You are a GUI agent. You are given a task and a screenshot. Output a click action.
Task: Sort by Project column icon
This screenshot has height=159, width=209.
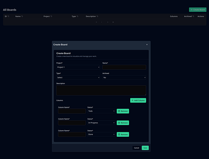(51, 16)
